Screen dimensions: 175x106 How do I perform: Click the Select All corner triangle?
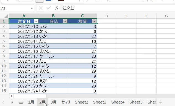coord(6,16)
